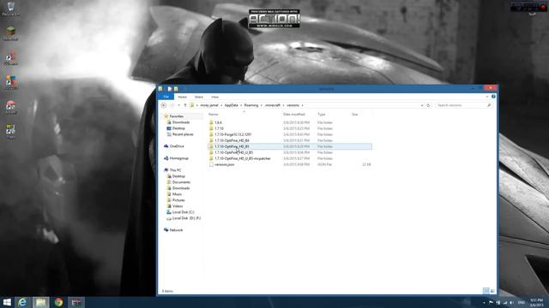Select Network in navigation pane
This screenshot has height=308, width=549.
point(176,230)
